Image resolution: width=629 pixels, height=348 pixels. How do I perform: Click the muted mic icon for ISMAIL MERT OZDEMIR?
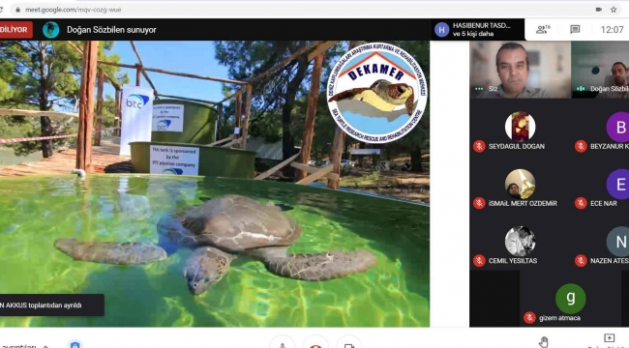point(479,203)
